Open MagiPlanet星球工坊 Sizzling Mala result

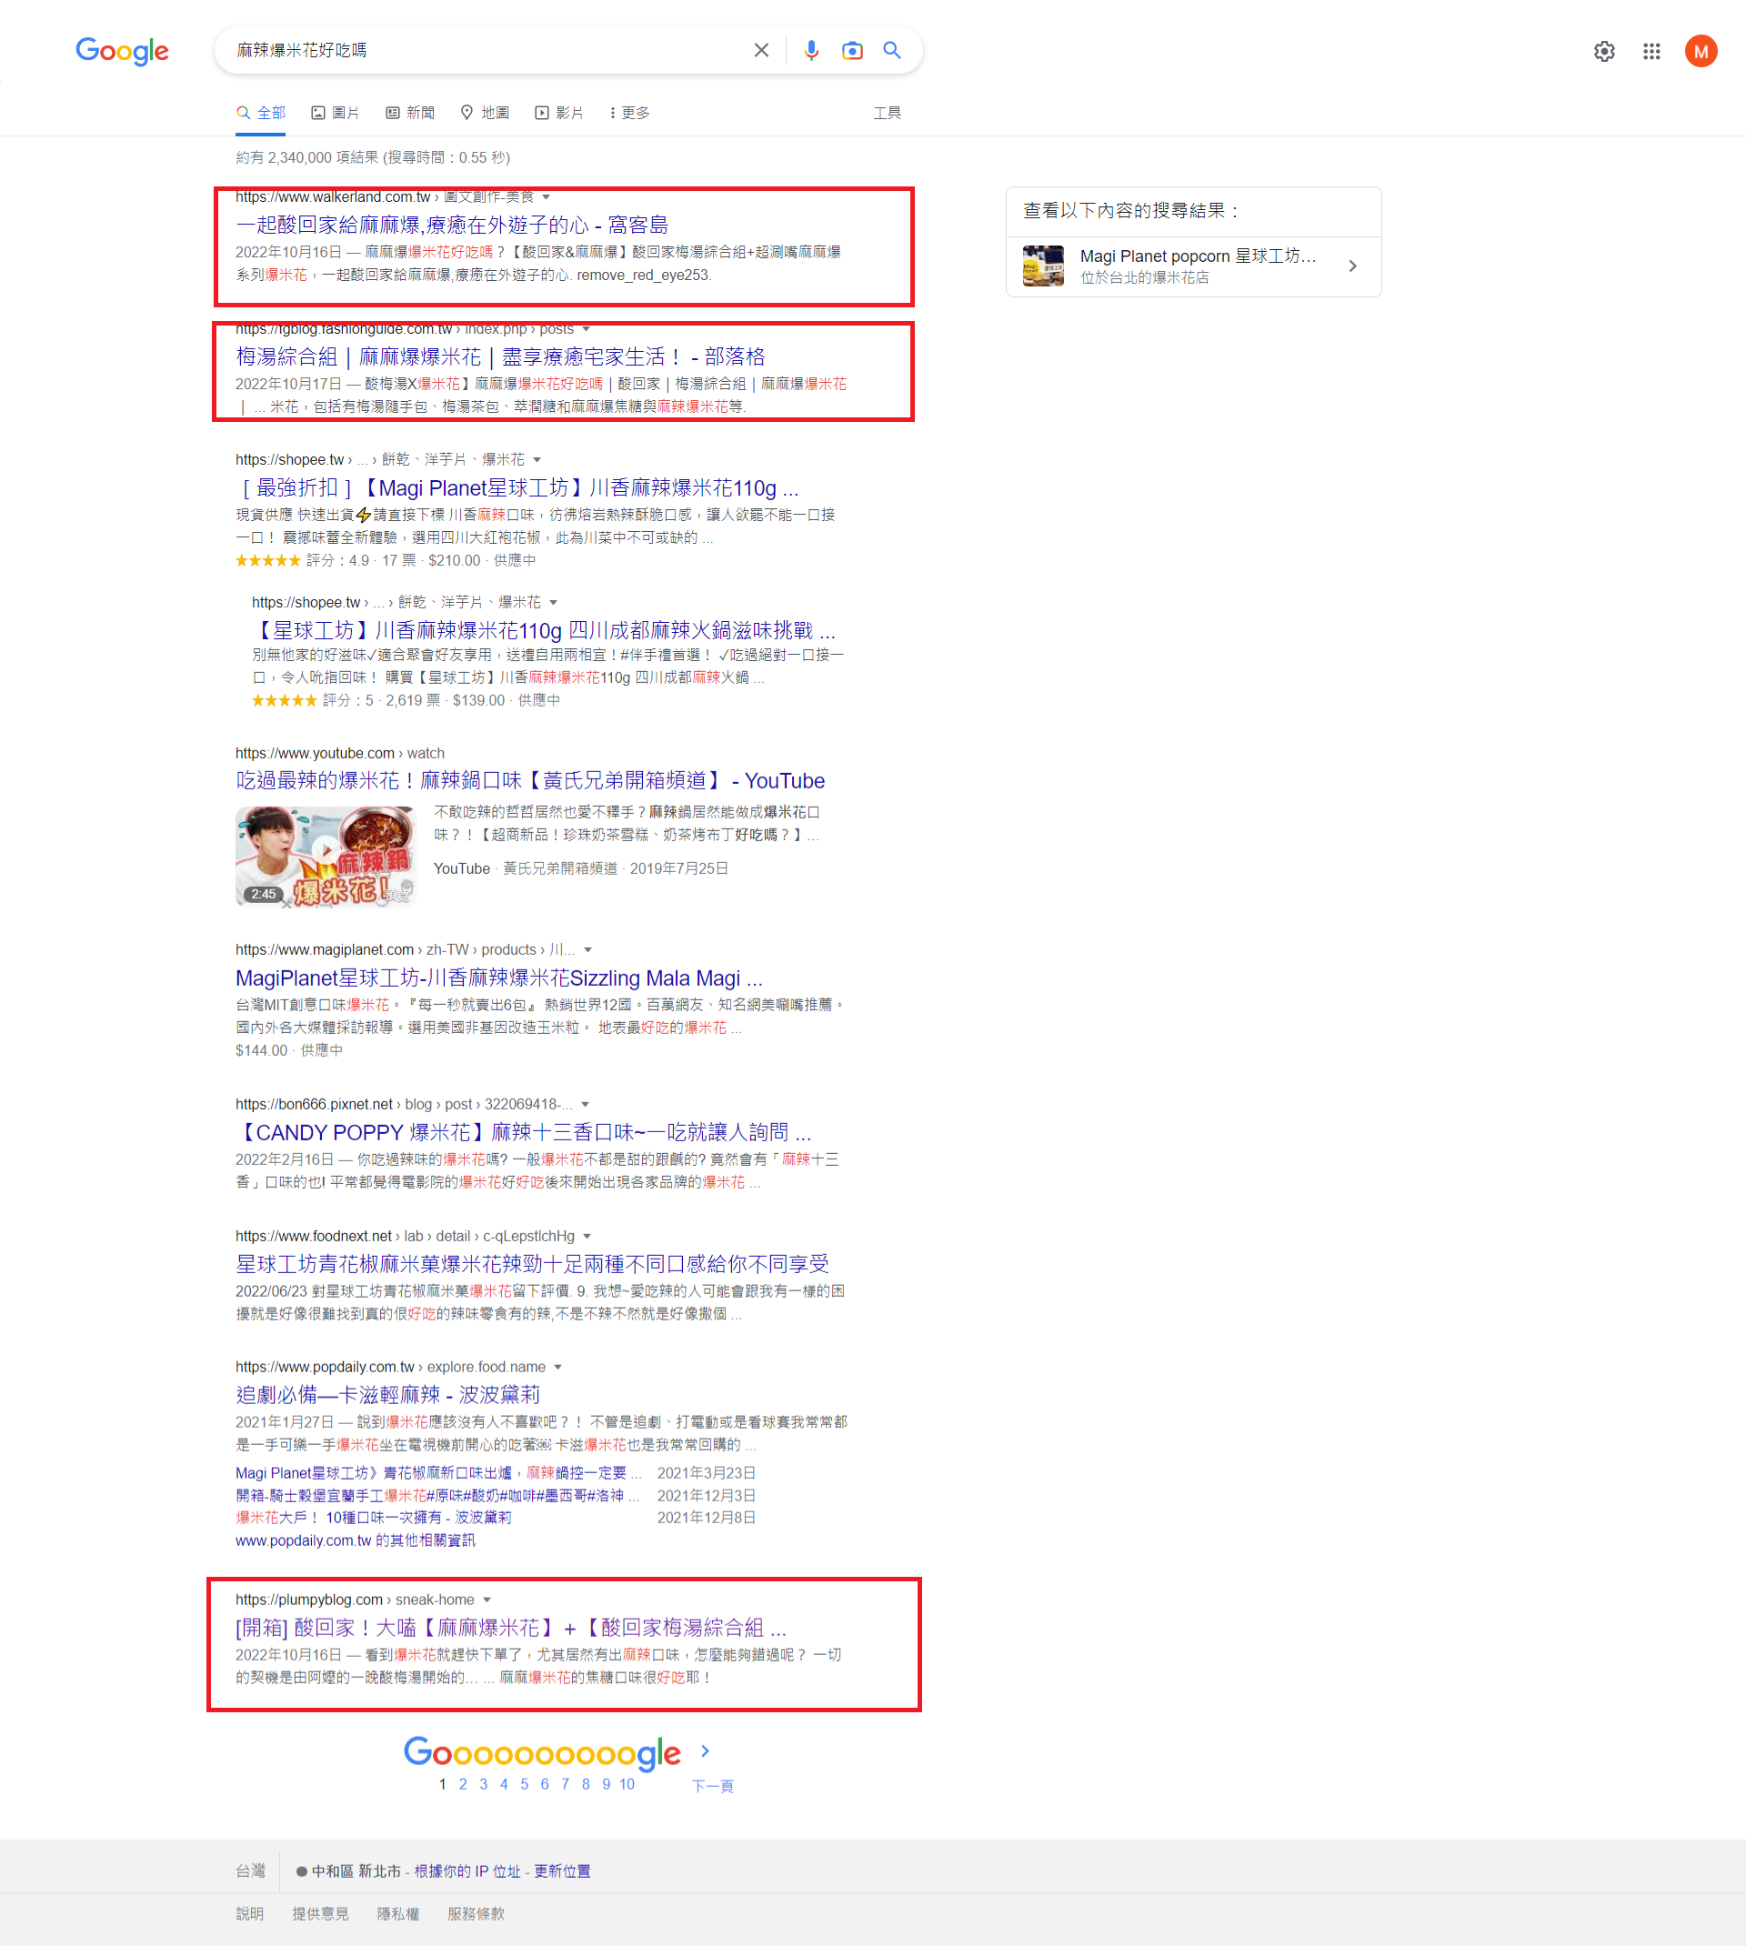point(499,978)
